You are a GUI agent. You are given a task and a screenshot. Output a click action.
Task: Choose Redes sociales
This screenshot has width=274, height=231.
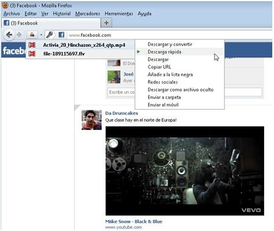tap(180, 82)
